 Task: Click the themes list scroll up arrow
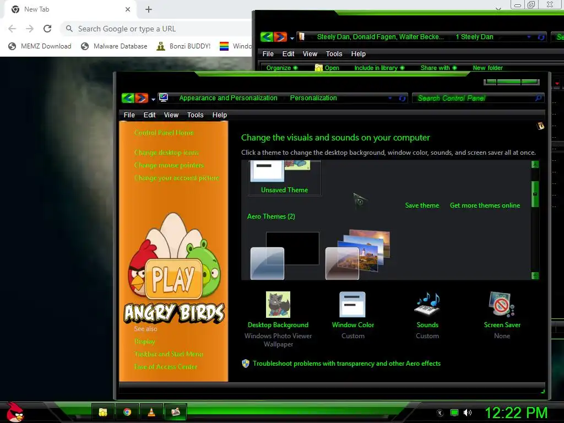click(535, 164)
